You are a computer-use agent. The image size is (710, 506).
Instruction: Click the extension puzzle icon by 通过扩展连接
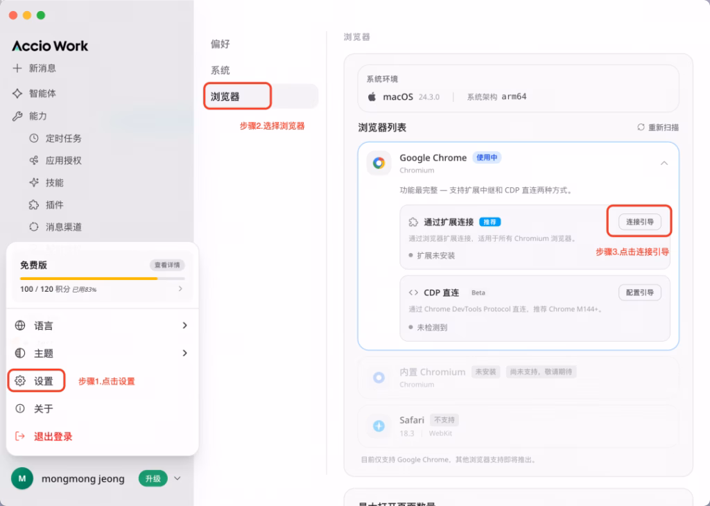point(413,222)
